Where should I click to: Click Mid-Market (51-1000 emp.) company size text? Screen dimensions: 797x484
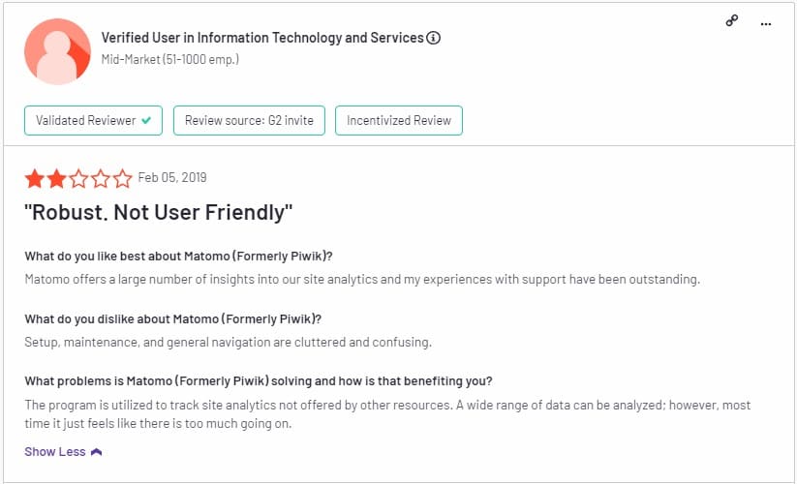point(170,59)
